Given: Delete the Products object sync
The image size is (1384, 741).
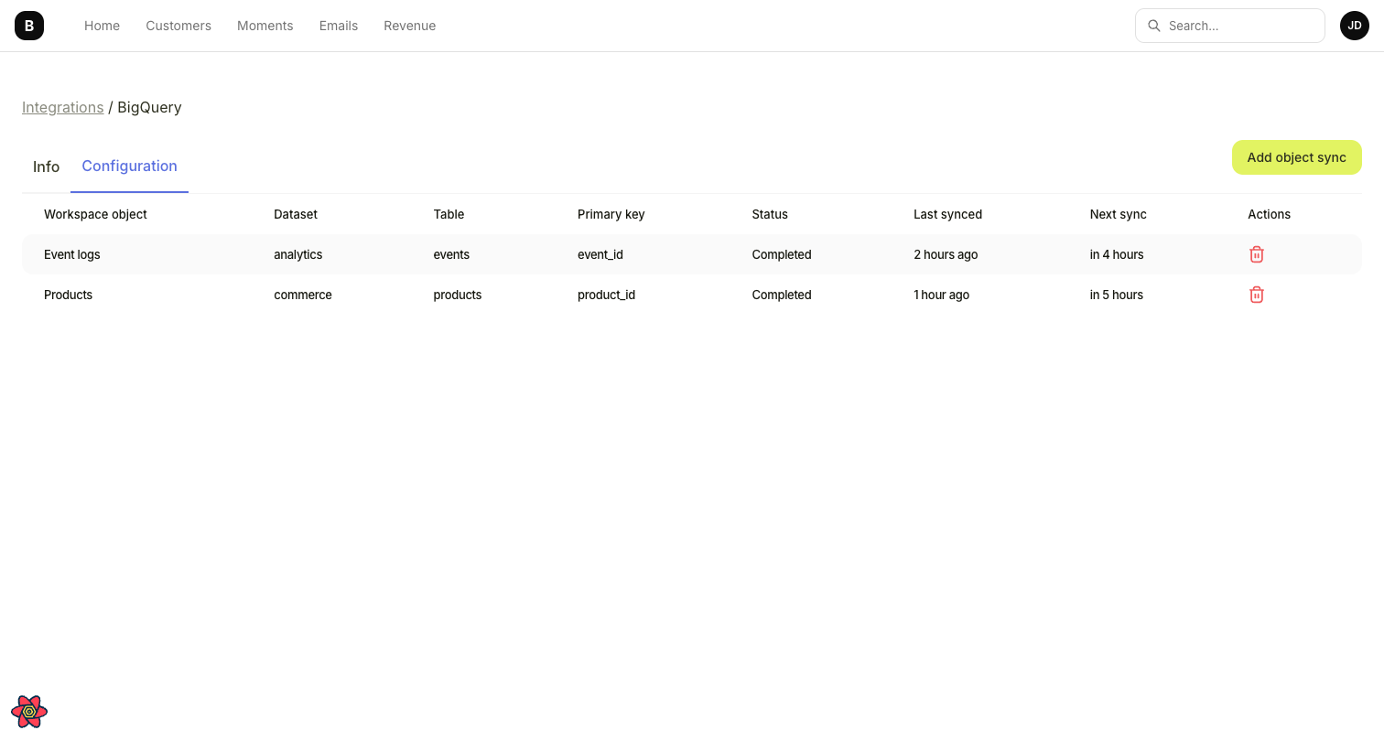Looking at the screenshot, I should click(1256, 295).
